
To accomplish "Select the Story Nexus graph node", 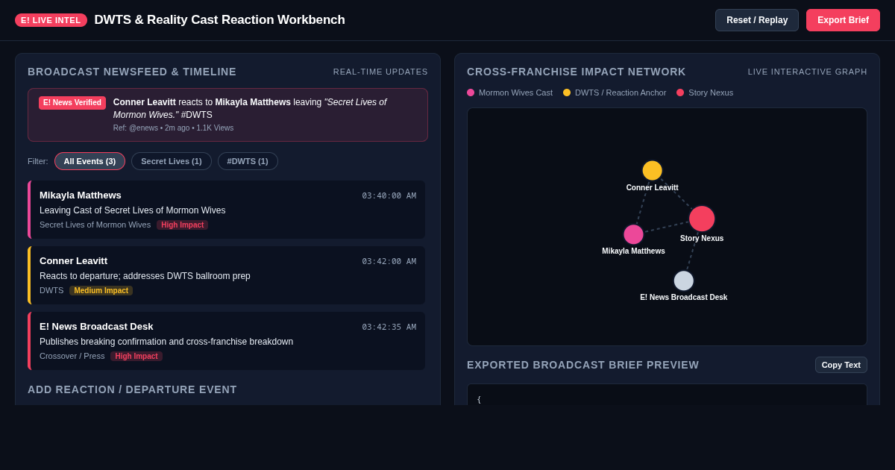I will (702, 219).
